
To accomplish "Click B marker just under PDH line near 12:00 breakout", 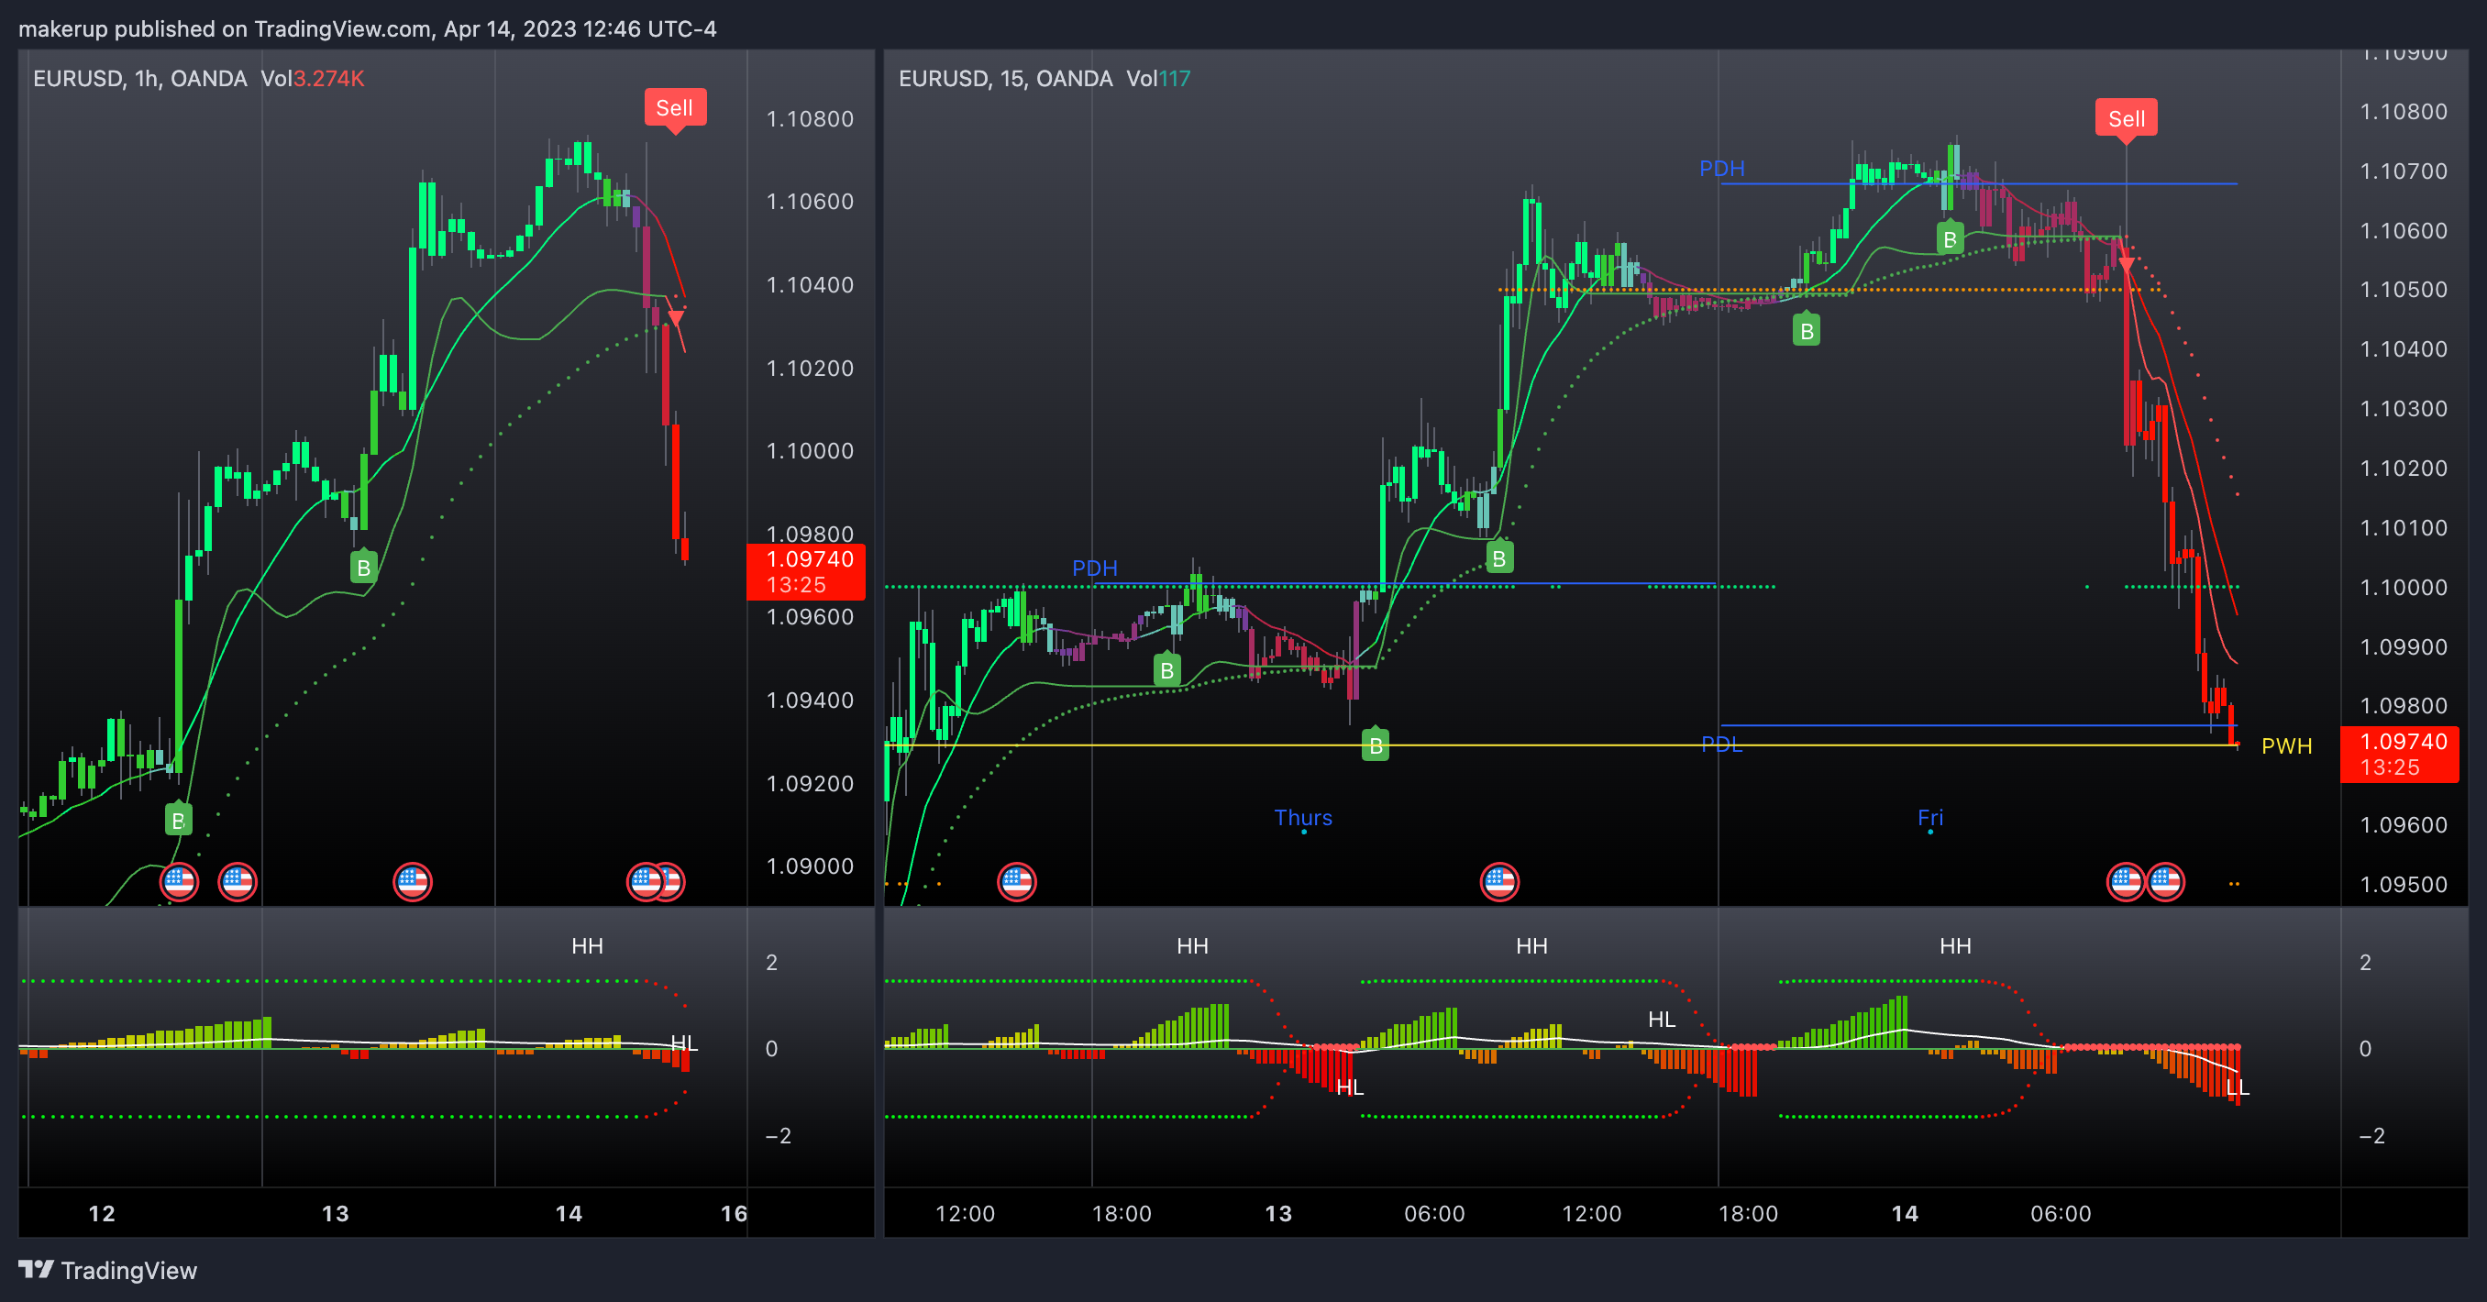I will coord(1499,557).
